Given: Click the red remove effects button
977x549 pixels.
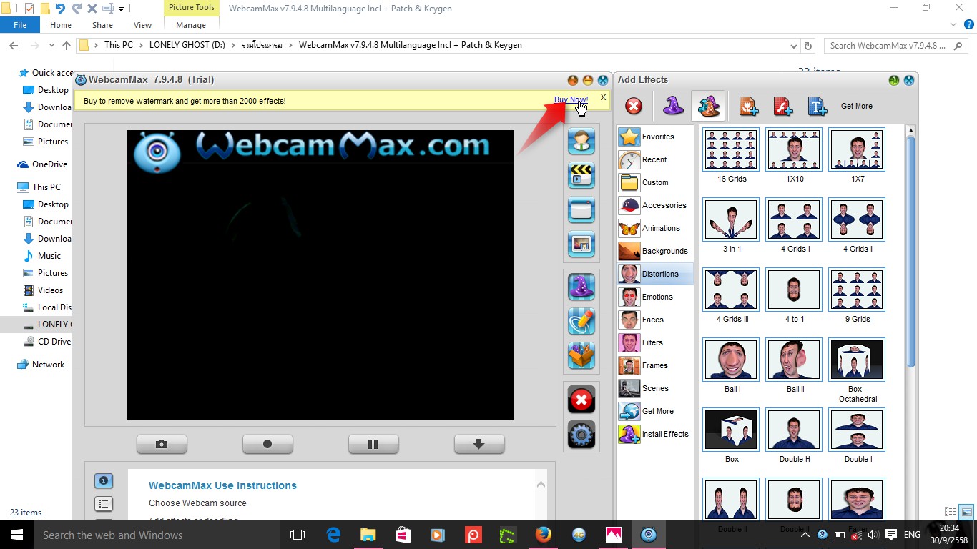Looking at the screenshot, I should click(x=581, y=400).
